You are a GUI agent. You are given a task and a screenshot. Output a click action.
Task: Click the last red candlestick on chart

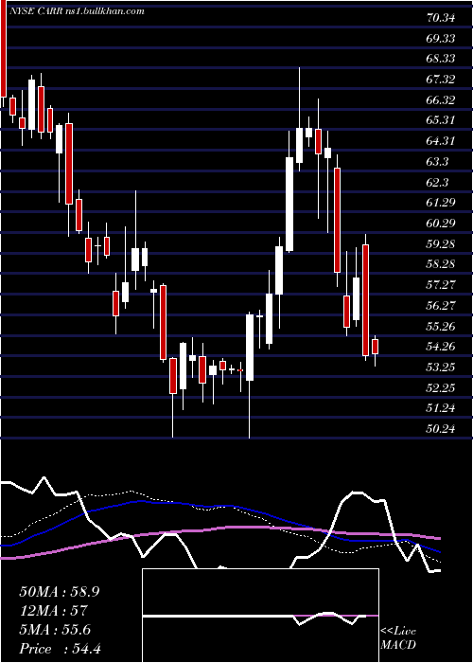[x=375, y=347]
